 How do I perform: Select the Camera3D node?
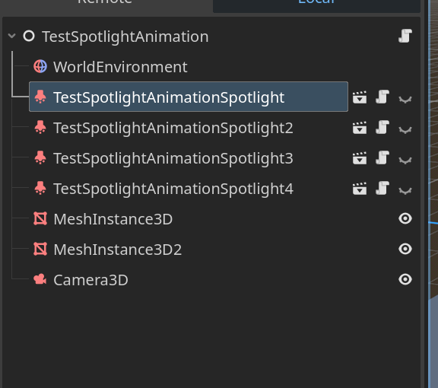click(x=90, y=280)
